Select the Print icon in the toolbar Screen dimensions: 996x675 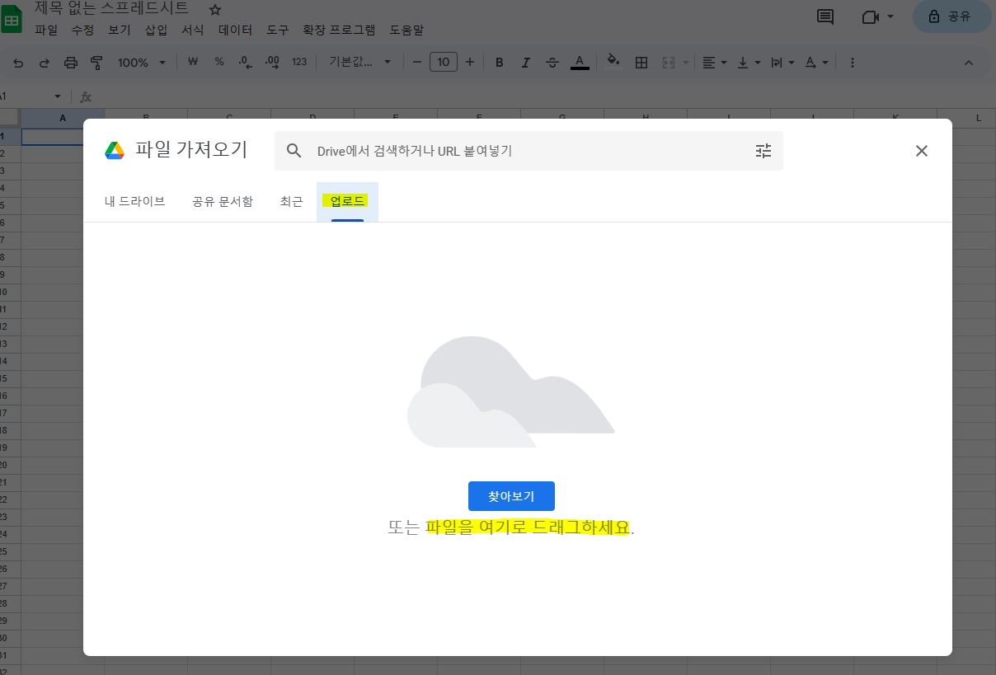click(72, 62)
